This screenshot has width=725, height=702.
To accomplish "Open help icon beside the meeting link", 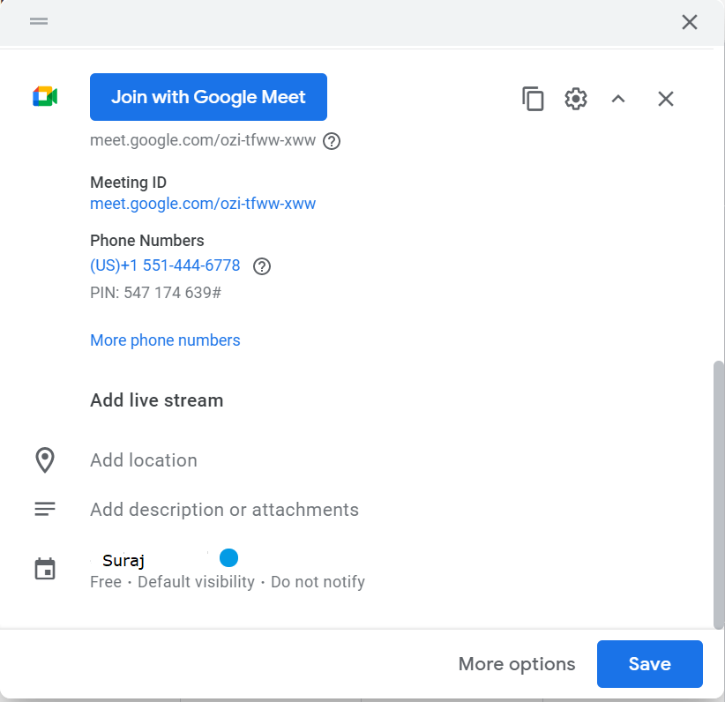I will (332, 141).
